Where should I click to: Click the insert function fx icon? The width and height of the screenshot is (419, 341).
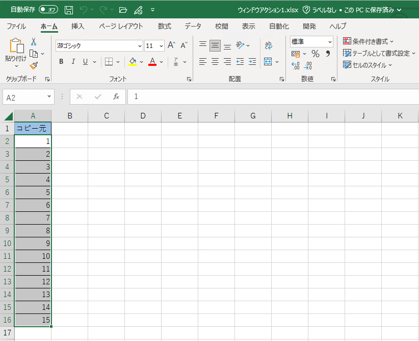(116, 96)
